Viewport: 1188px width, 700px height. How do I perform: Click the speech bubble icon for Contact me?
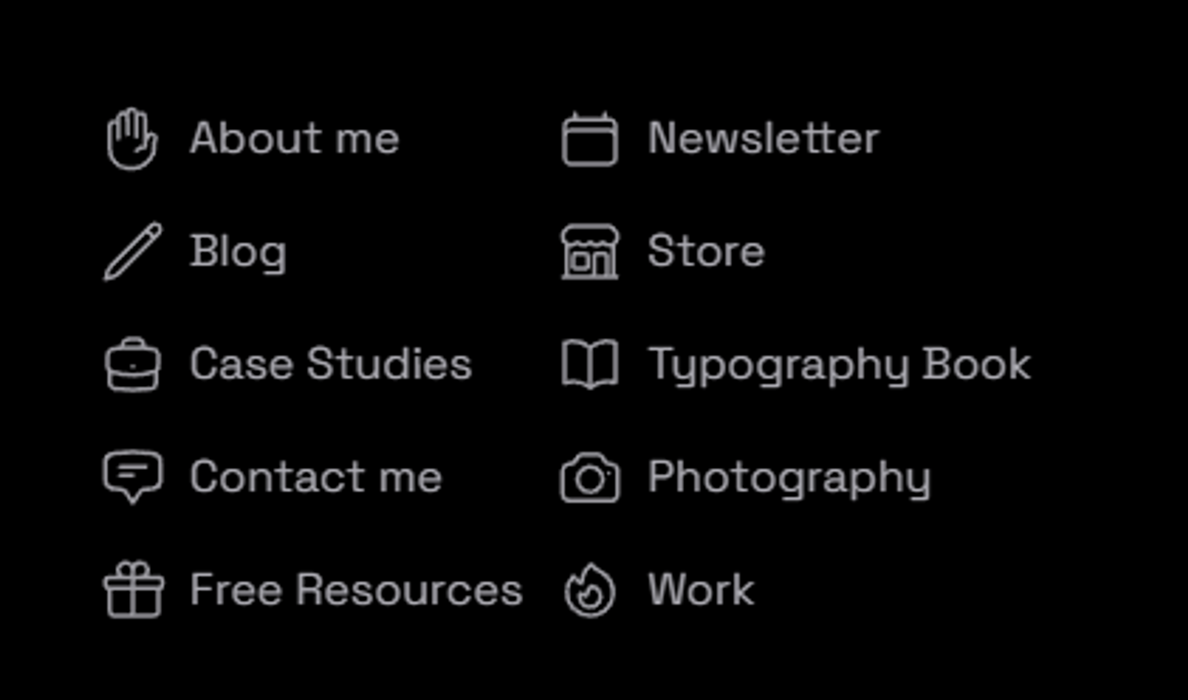(132, 477)
